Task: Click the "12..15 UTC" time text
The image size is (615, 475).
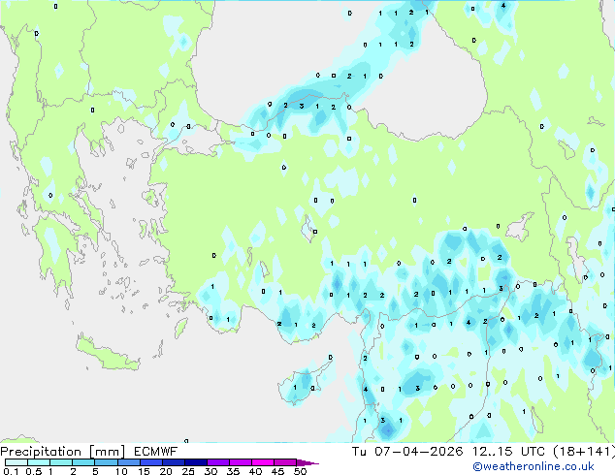Action: coord(508,452)
